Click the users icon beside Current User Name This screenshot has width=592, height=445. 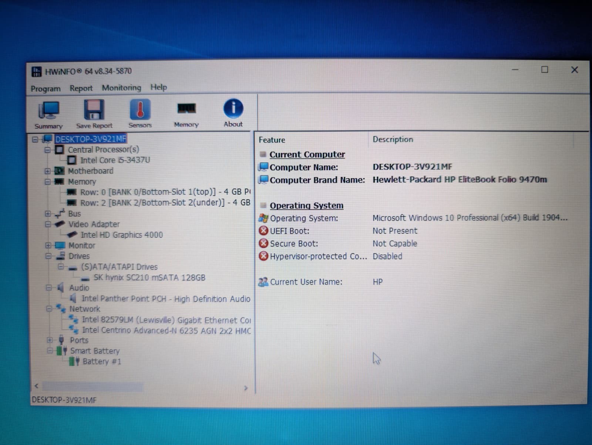click(x=263, y=282)
